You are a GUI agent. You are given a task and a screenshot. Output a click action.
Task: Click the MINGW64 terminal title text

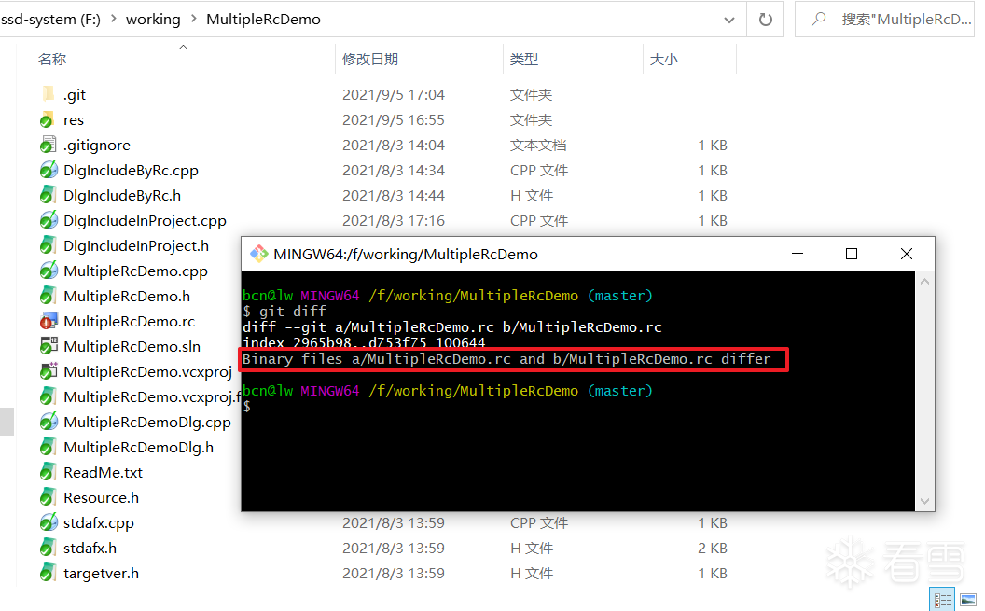[406, 254]
